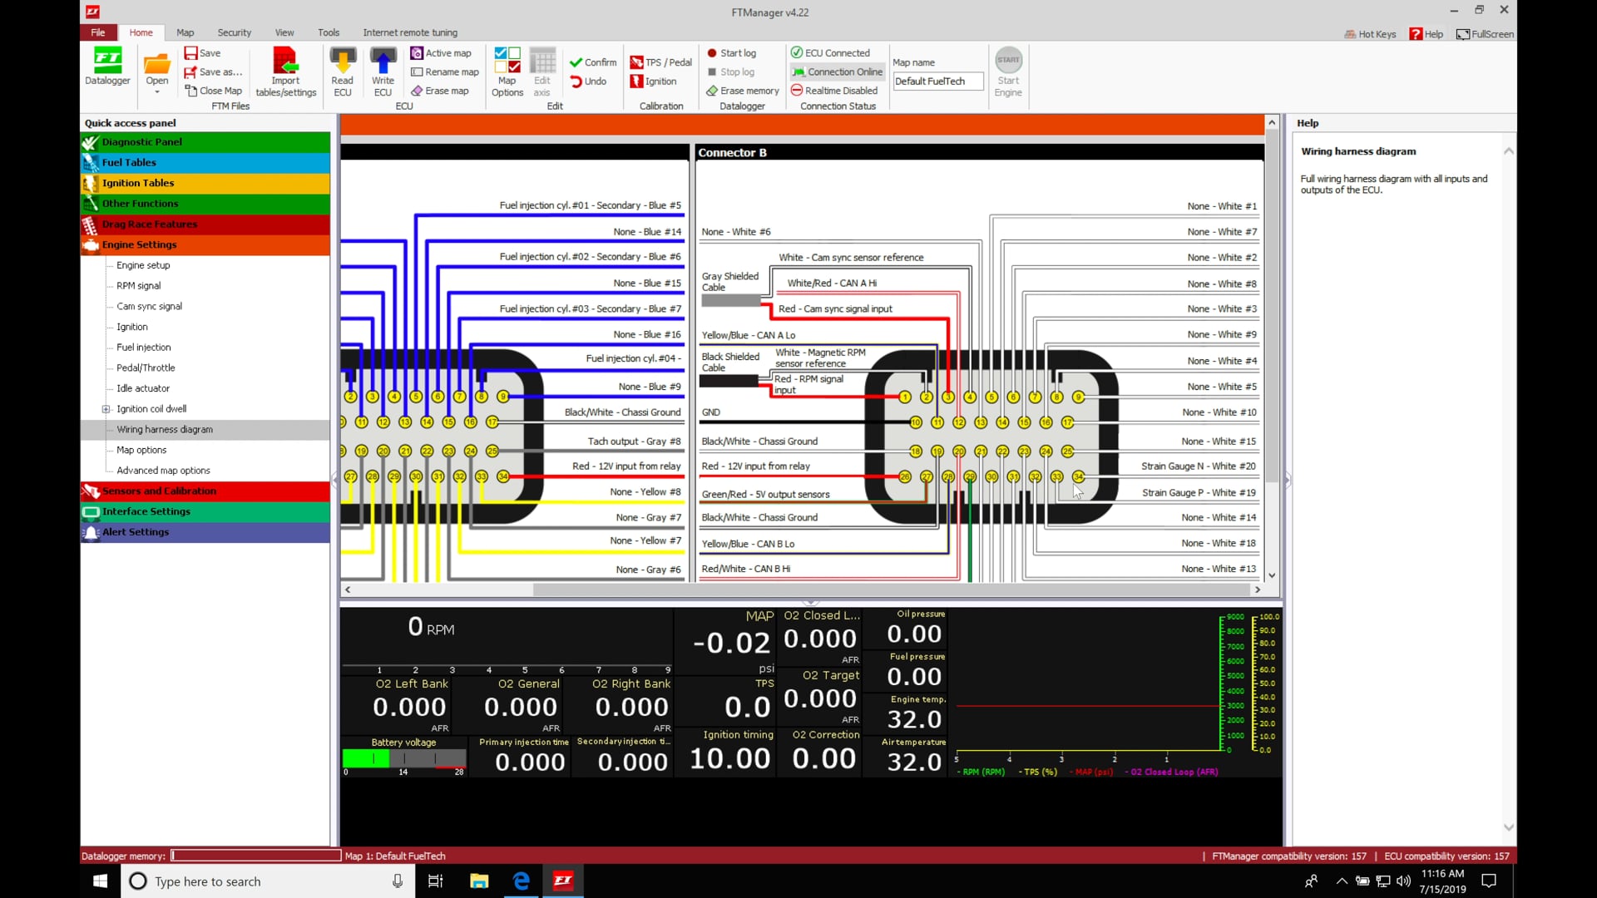The height and width of the screenshot is (898, 1597).
Task: Switch to the Internet remote tuning tab
Action: coord(410,32)
